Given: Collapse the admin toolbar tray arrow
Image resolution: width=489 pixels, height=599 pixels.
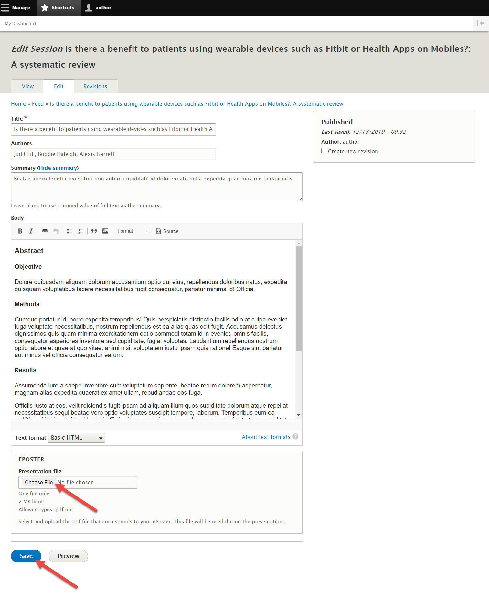Looking at the screenshot, I should (x=481, y=23).
